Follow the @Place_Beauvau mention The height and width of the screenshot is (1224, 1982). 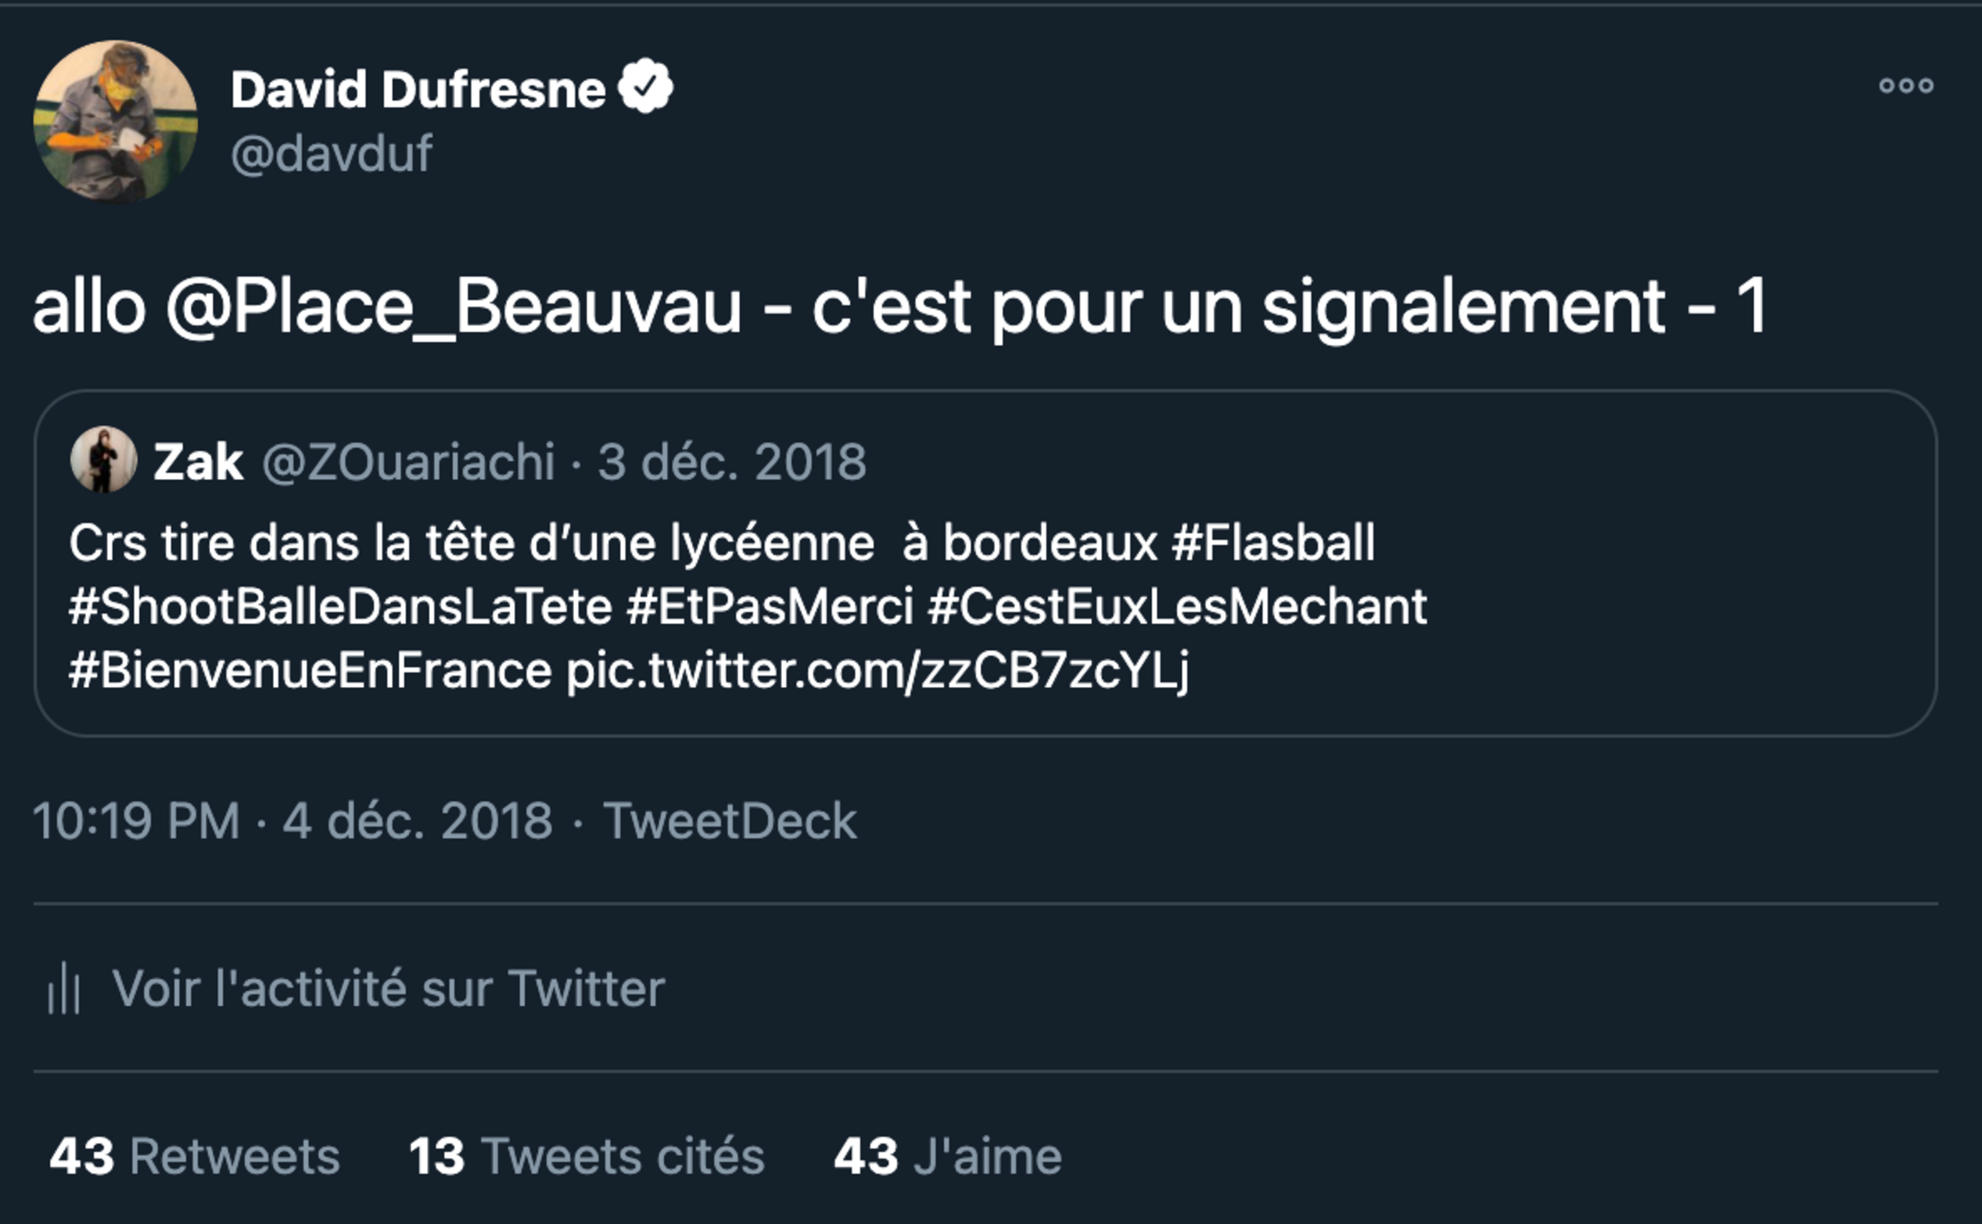pos(453,307)
